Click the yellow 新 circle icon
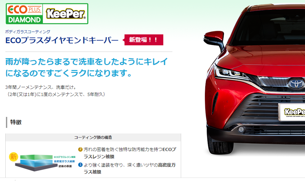Image resolution: width=305 pixels, height=181 pixels. [x=14, y=157]
